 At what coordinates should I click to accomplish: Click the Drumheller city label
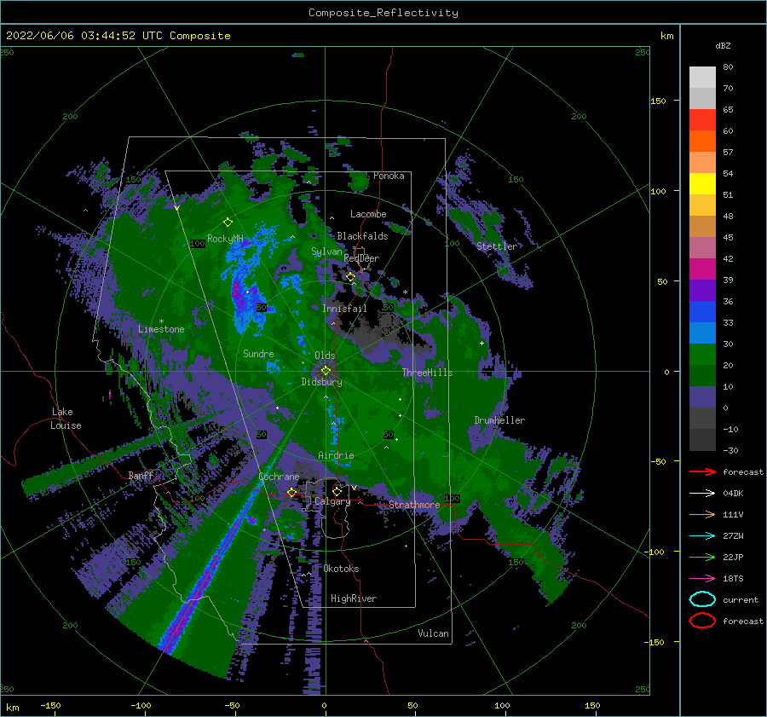(499, 420)
